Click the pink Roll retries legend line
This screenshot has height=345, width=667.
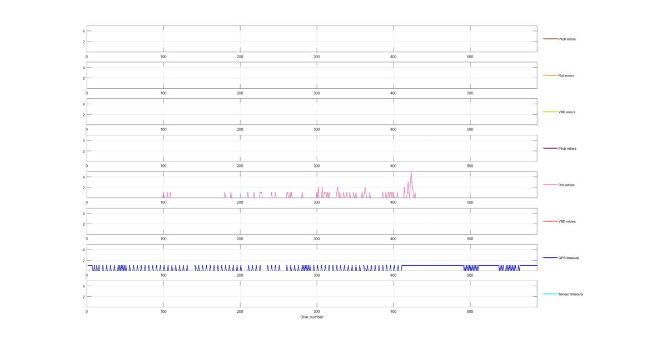[x=550, y=185]
